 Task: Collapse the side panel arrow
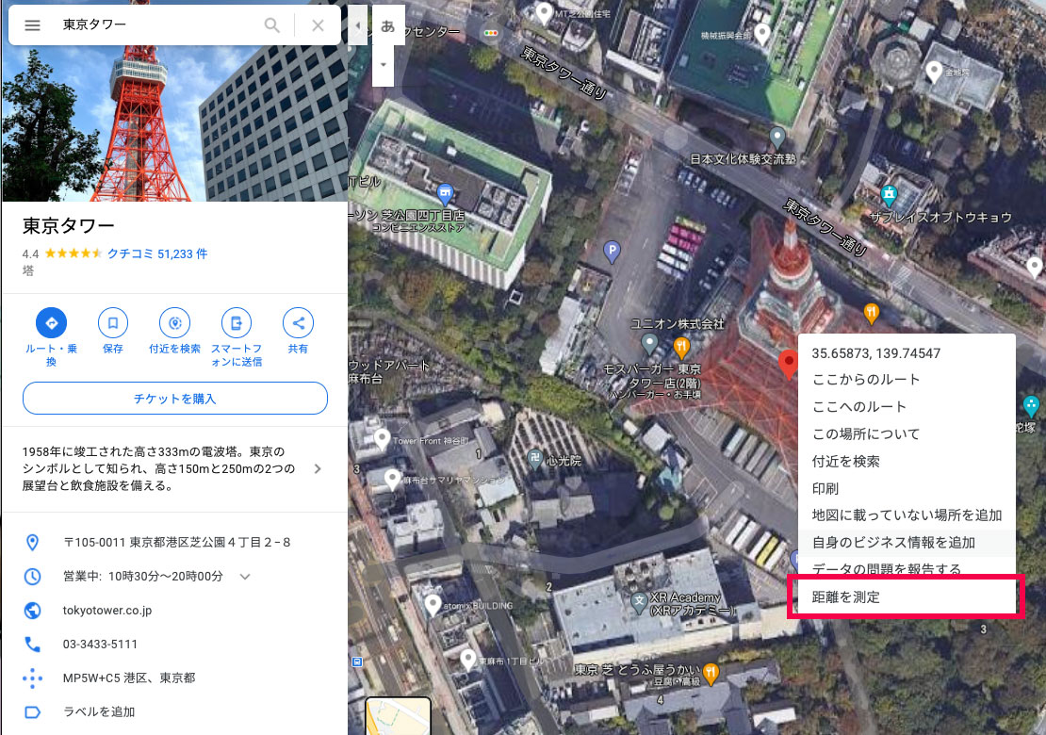click(x=357, y=25)
